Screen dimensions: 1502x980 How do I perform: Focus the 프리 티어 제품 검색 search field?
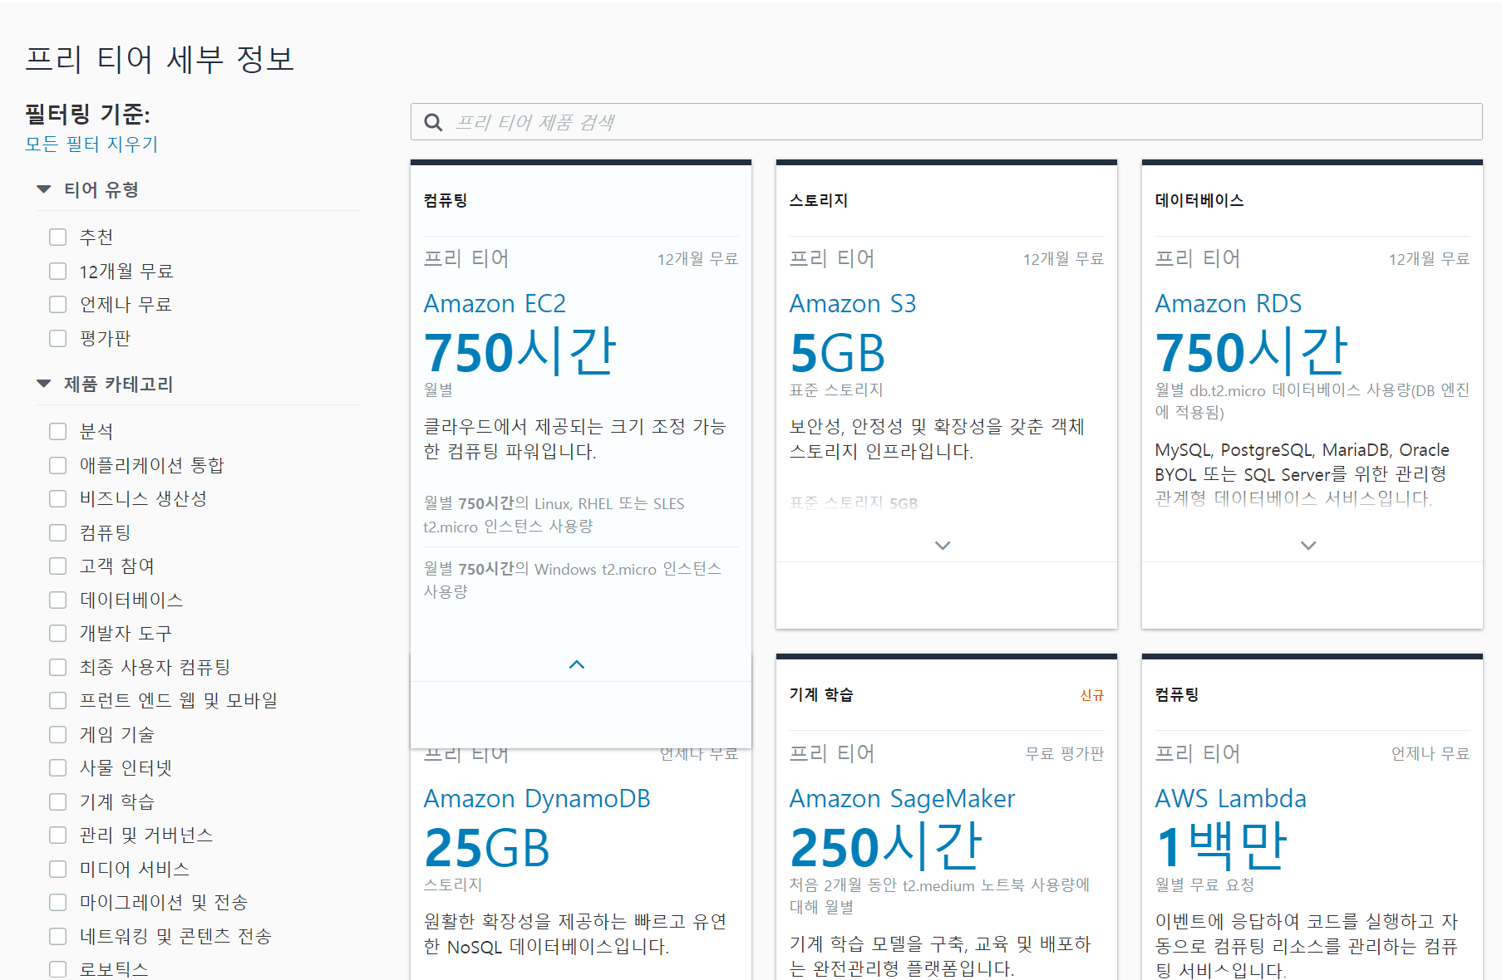coord(946,122)
